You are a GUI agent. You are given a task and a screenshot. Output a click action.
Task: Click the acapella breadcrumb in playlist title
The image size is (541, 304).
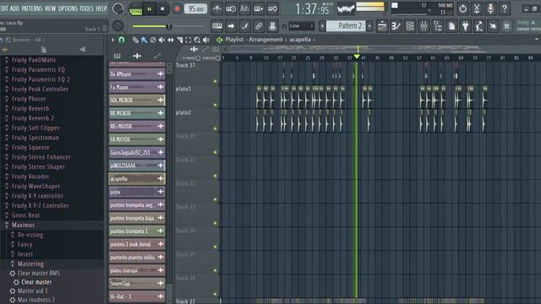300,40
